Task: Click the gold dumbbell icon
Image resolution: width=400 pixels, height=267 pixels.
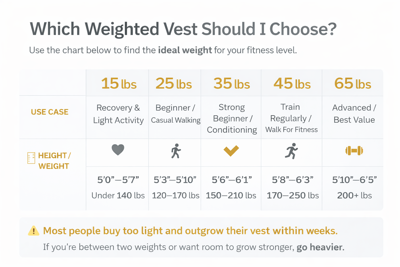Action: coord(354,151)
